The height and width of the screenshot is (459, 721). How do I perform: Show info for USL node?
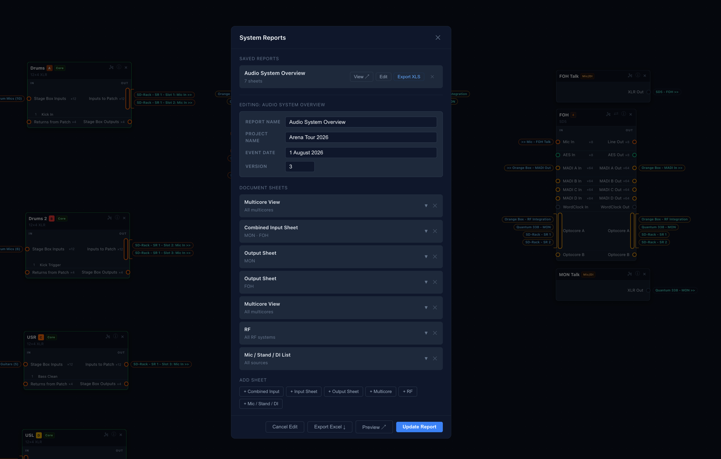point(114,435)
